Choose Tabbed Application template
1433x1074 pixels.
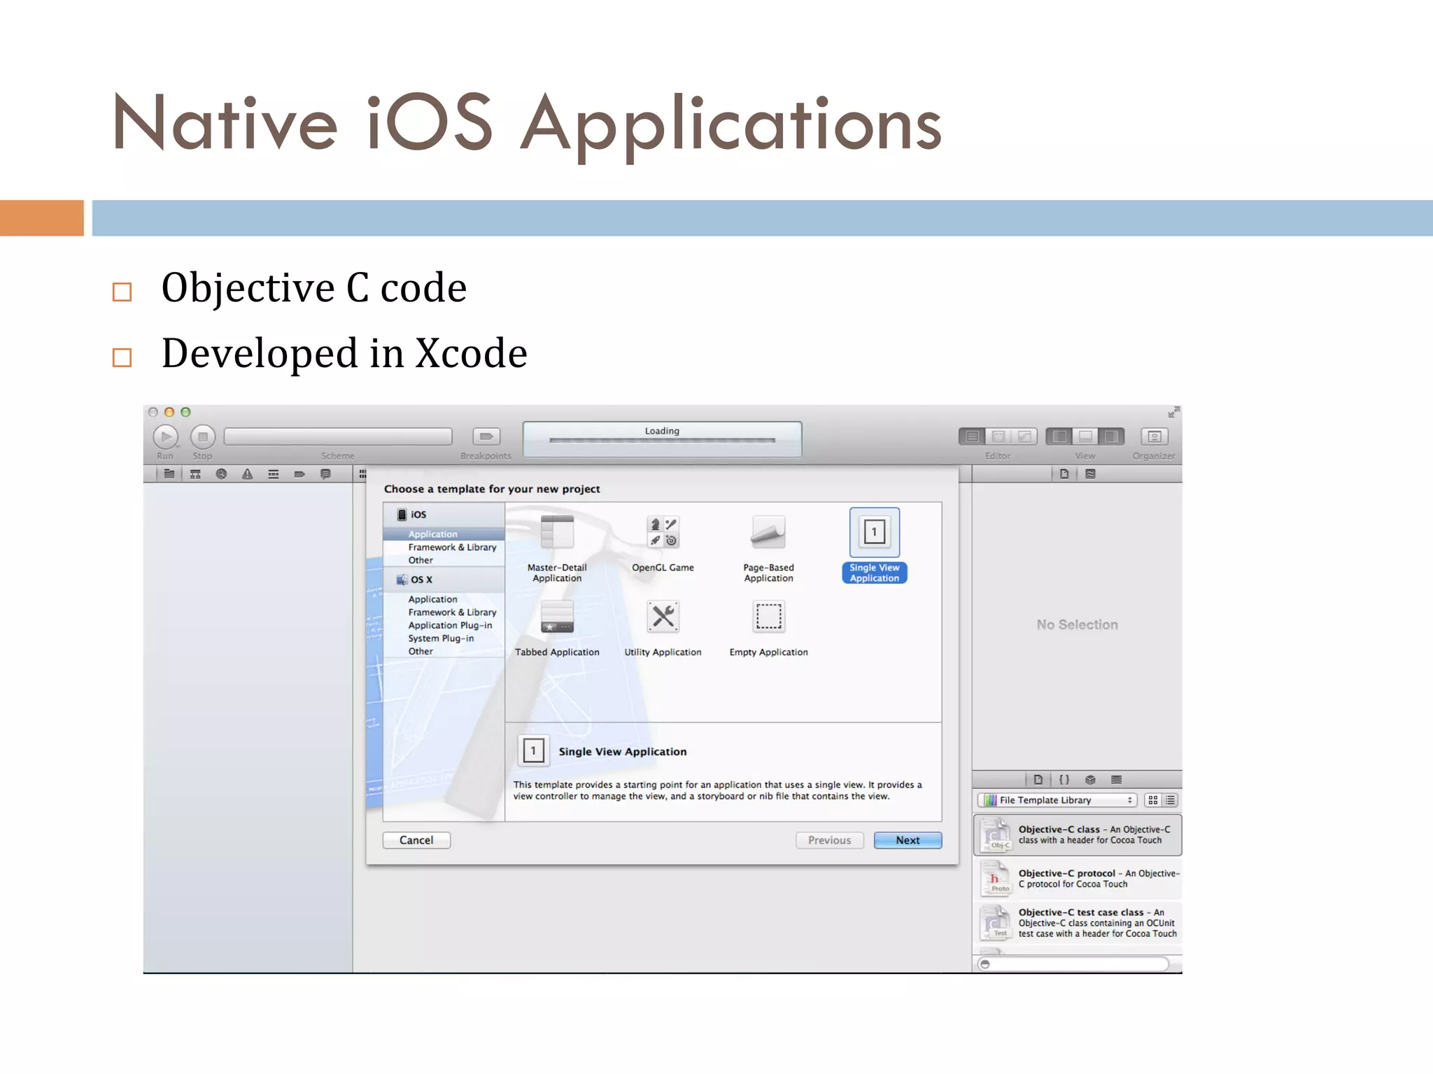[557, 629]
